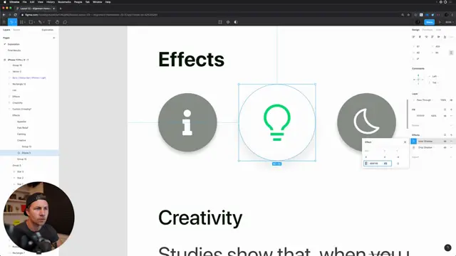The image size is (456, 256).
Task: Toggle constrain proportions icon
Action: (451, 53)
